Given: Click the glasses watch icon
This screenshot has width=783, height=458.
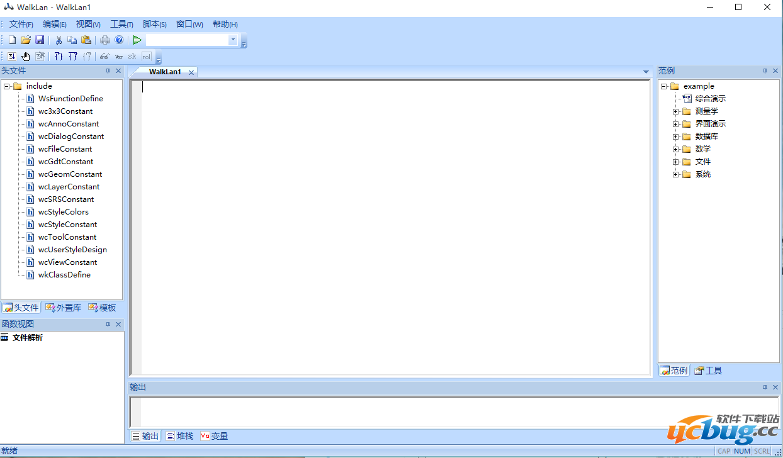Looking at the screenshot, I should pyautogui.click(x=104, y=57).
